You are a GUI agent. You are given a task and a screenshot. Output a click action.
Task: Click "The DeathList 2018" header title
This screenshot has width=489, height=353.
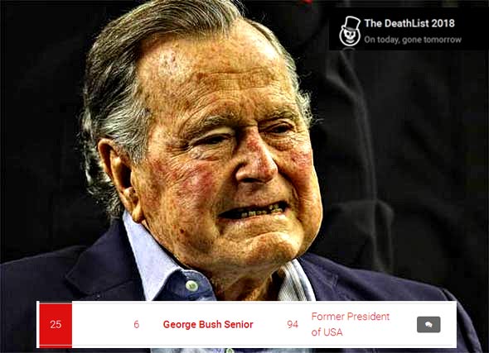(x=409, y=23)
